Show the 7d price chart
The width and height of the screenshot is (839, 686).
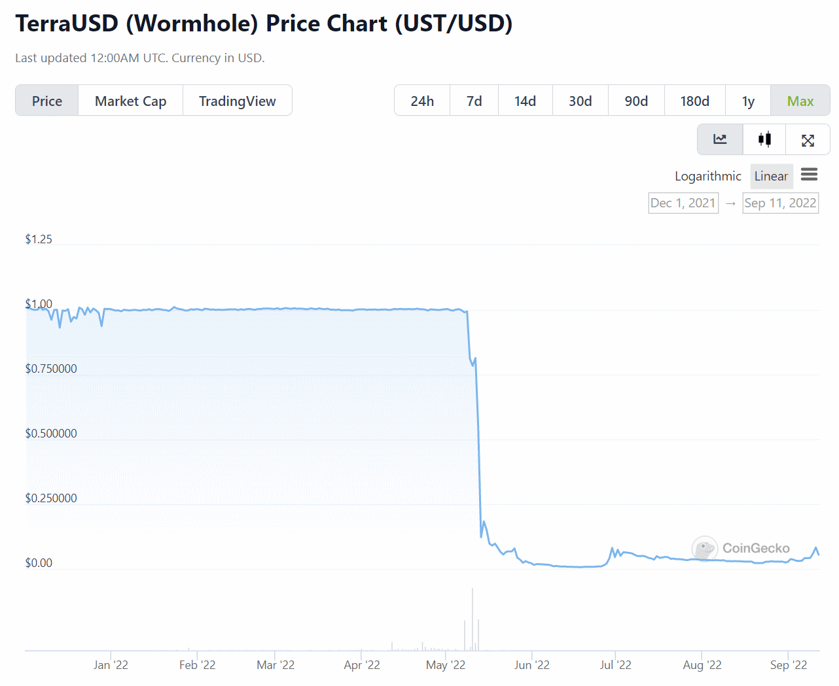coord(473,101)
